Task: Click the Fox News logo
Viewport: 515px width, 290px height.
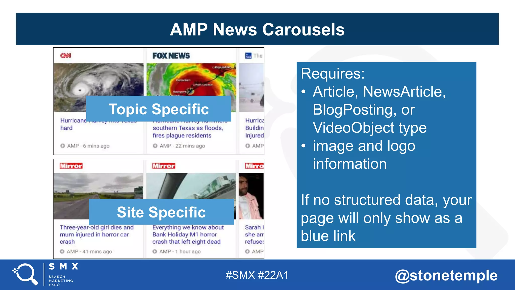Action: pyautogui.click(x=171, y=56)
